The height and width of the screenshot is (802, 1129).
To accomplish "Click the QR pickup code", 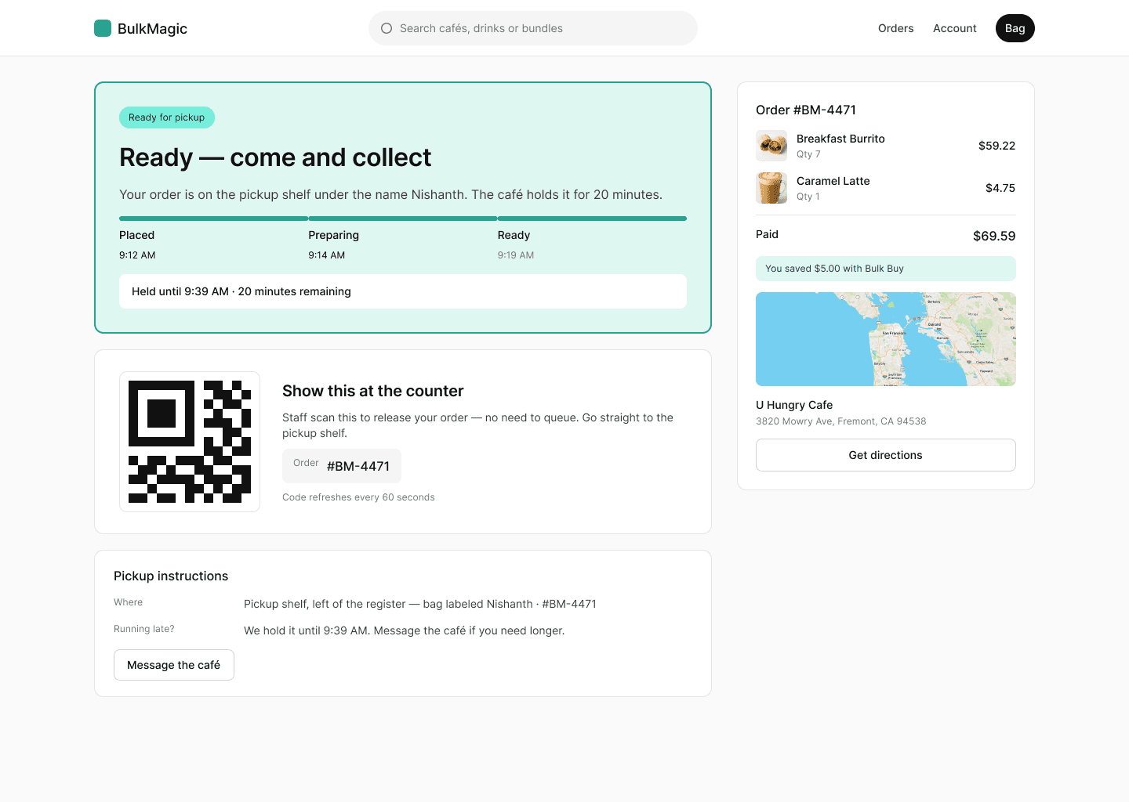I will [x=190, y=442].
